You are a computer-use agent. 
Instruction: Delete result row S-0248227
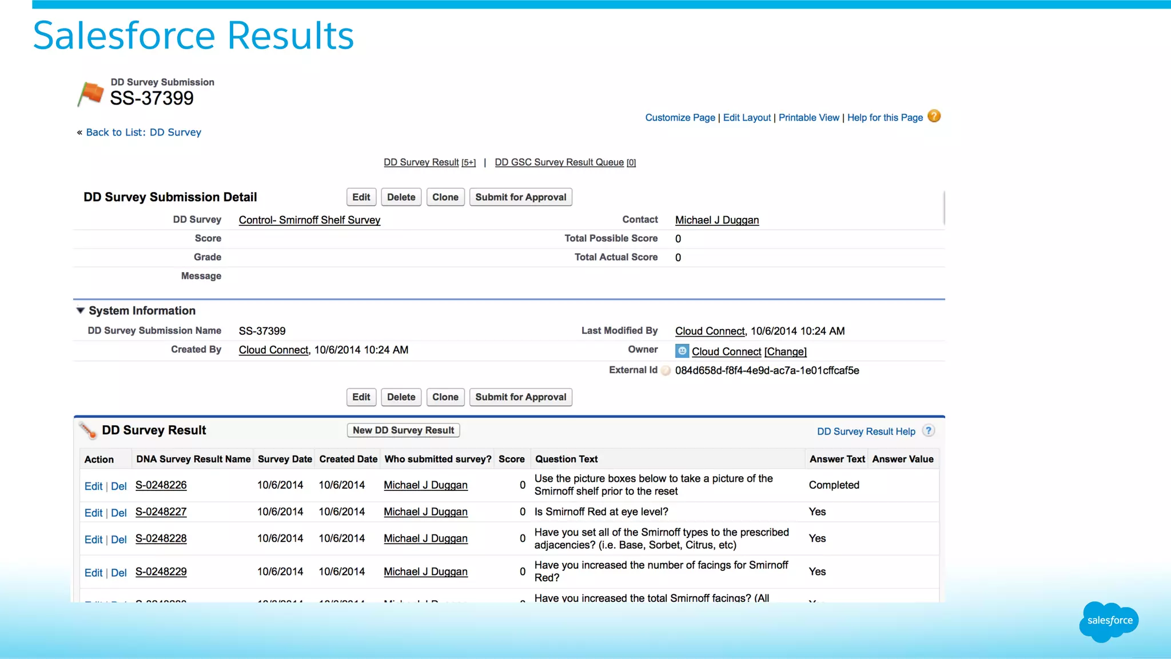119,513
